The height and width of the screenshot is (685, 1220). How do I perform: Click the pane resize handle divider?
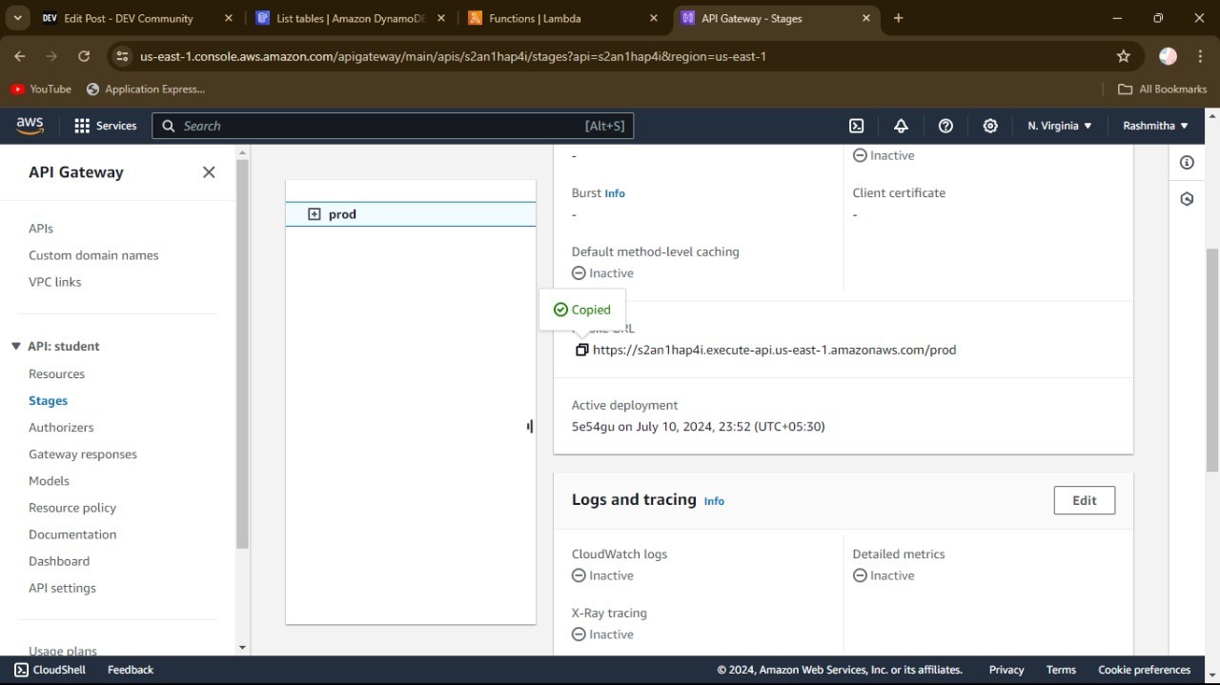(x=530, y=426)
